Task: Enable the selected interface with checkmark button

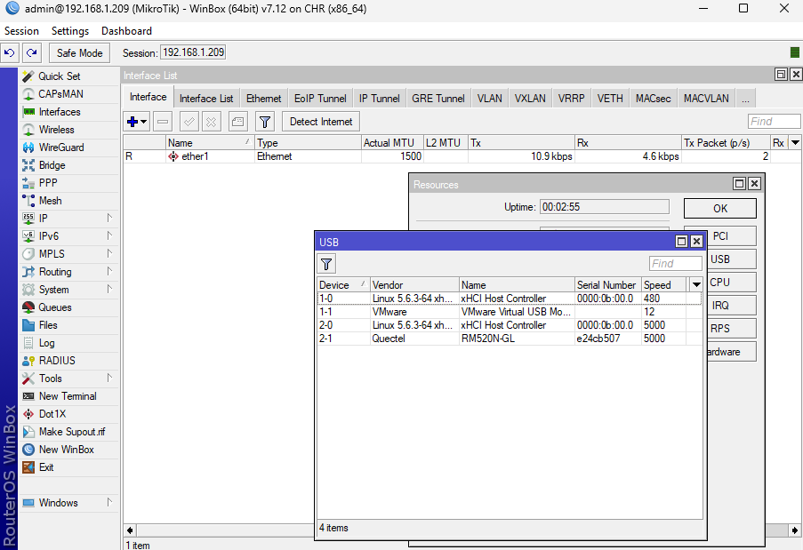Action: click(x=189, y=121)
